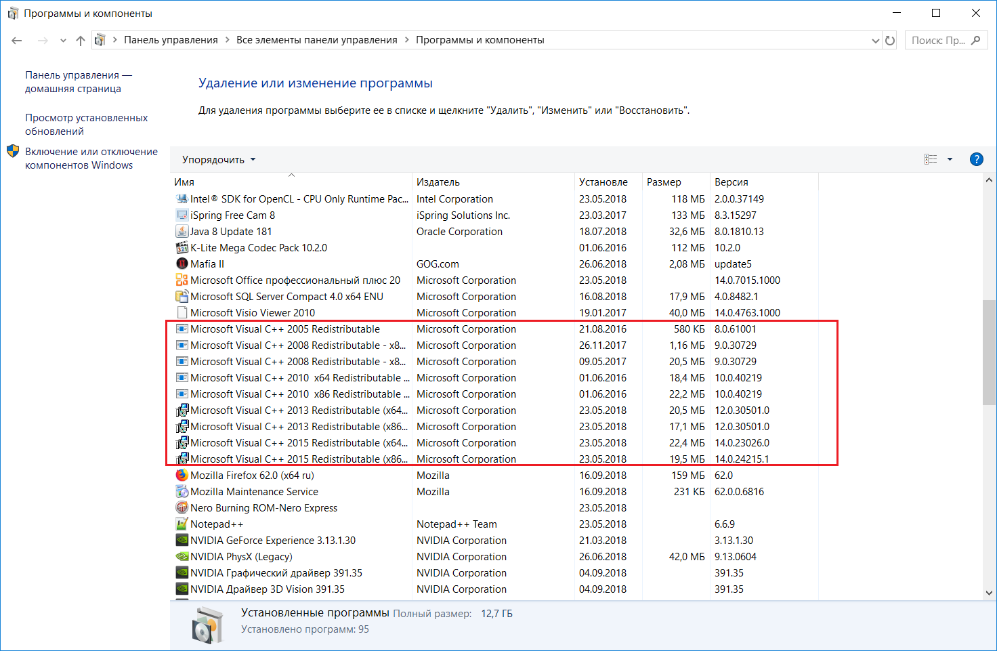Click the scrollbar up arrow
This screenshot has height=651, width=997.
coord(989,181)
